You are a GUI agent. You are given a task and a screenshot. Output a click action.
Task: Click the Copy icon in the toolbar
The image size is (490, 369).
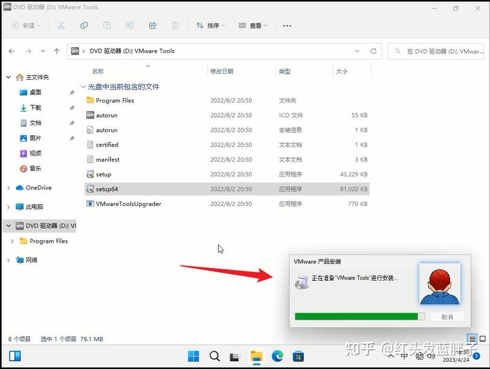84,25
